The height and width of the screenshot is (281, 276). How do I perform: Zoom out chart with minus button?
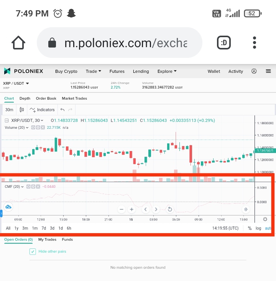click(x=122, y=209)
